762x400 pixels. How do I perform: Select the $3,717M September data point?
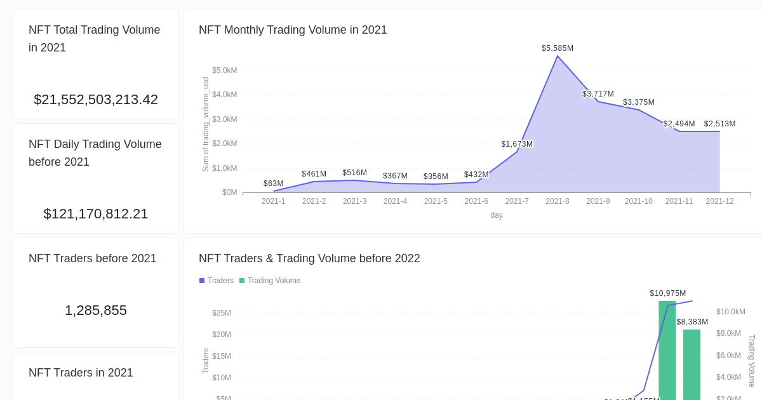click(598, 102)
